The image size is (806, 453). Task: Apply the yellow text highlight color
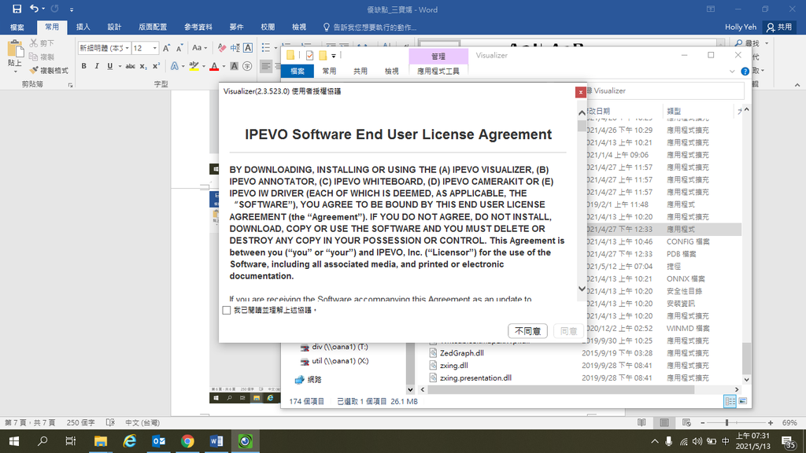194,66
